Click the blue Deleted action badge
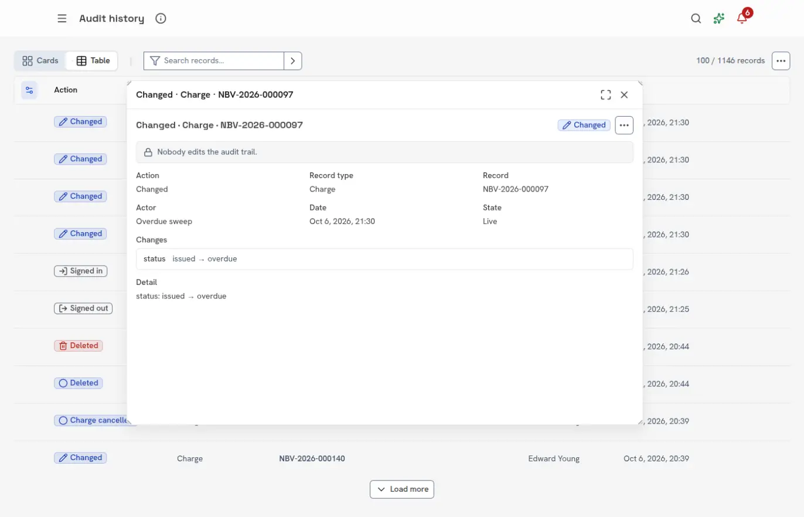 (78, 383)
